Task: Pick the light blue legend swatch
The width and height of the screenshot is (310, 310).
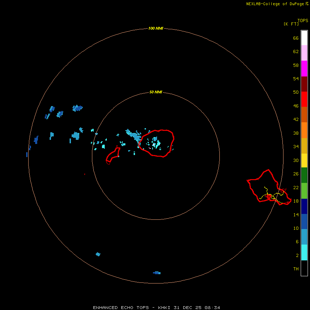Action: (304, 237)
